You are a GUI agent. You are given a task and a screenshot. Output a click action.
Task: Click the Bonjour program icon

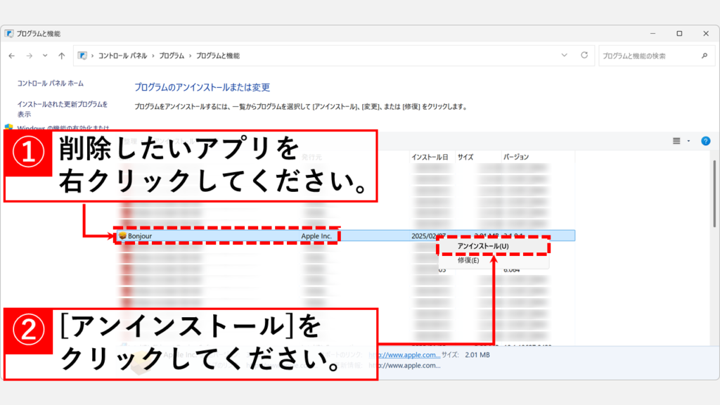[x=122, y=236]
